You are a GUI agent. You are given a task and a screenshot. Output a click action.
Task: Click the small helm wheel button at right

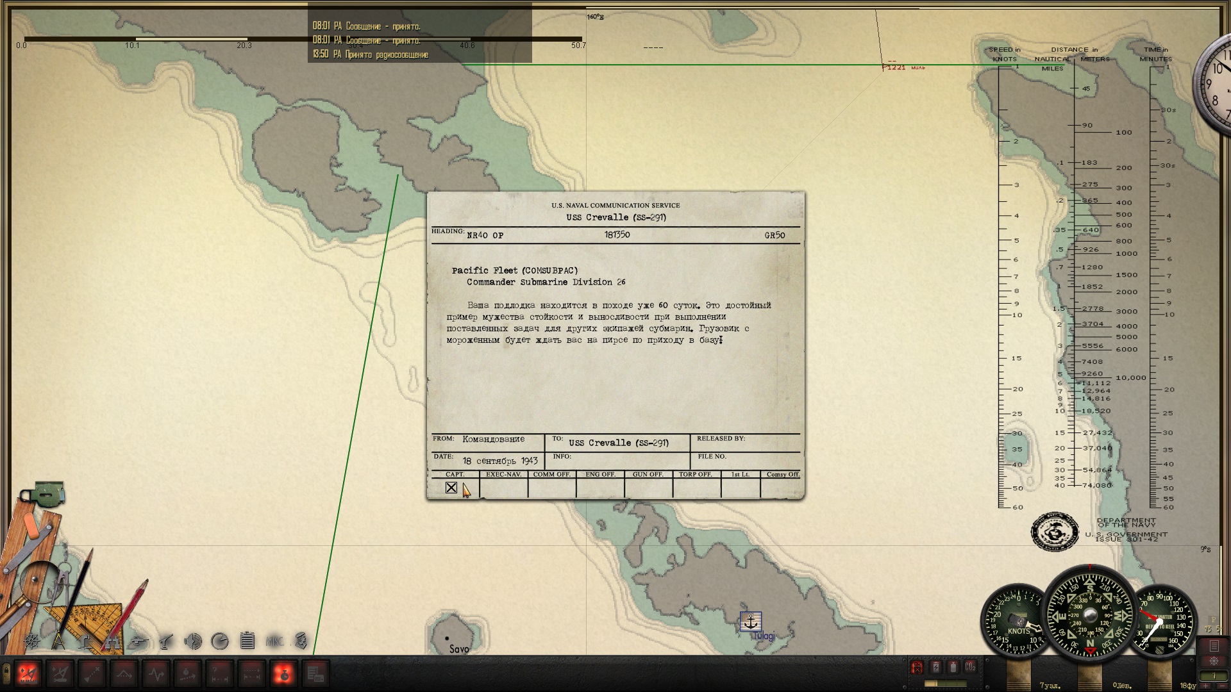(x=1214, y=661)
